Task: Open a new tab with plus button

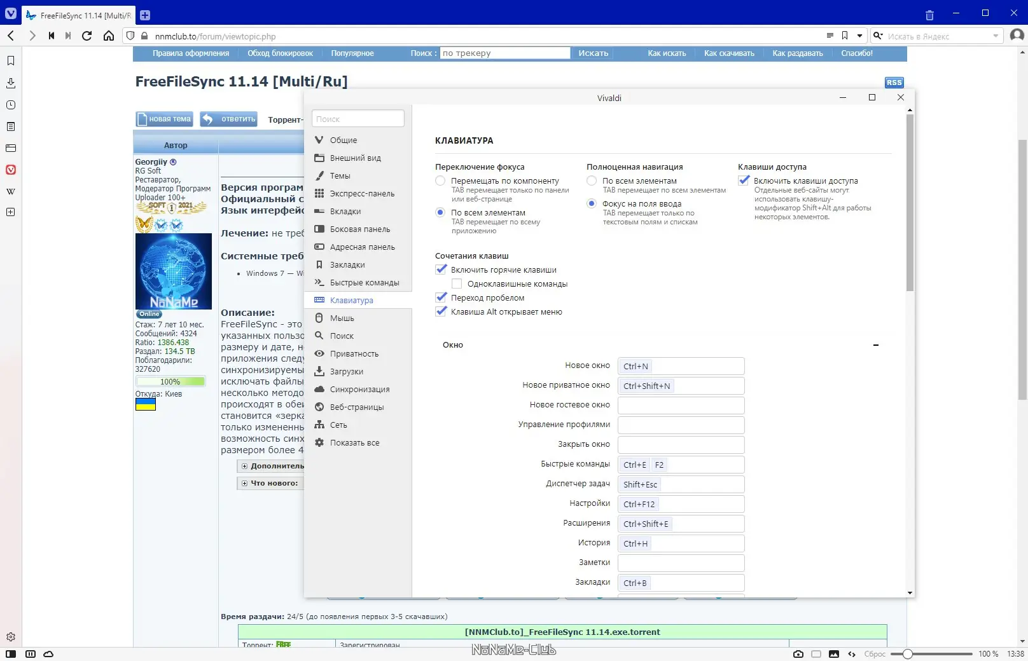Action: point(145,15)
